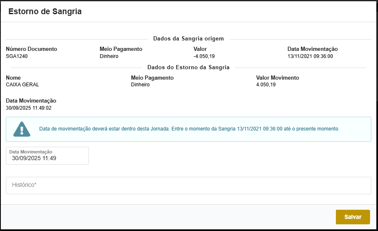This screenshot has width=378, height=231.
Task: Click the 'Nome' field label
Action: coord(13,78)
